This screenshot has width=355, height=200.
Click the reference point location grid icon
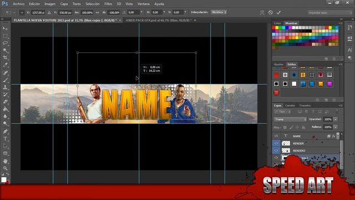[22, 12]
